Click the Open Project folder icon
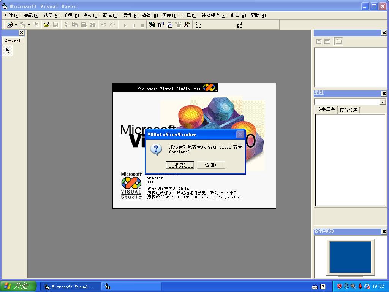Image resolution: width=389 pixels, height=292 pixels. coord(46,25)
